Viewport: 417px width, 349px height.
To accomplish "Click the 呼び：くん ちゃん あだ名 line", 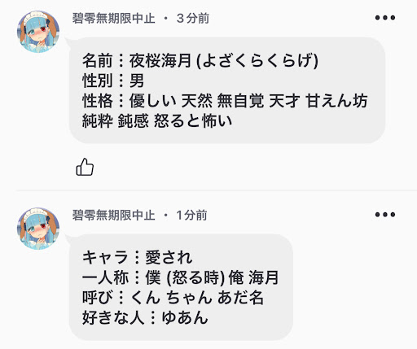I will click(173, 298).
